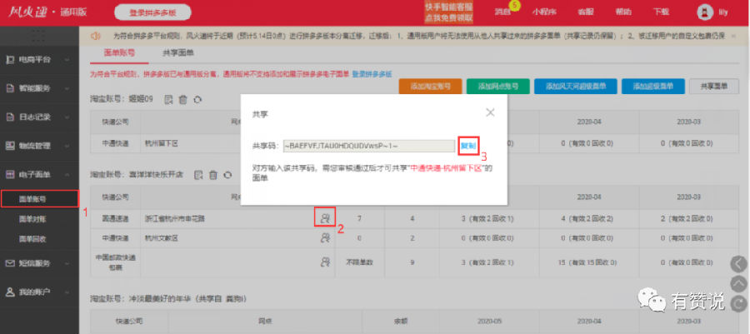Click the 圆通速递 company cell
The width and height of the screenshot is (750, 334).
115,219
